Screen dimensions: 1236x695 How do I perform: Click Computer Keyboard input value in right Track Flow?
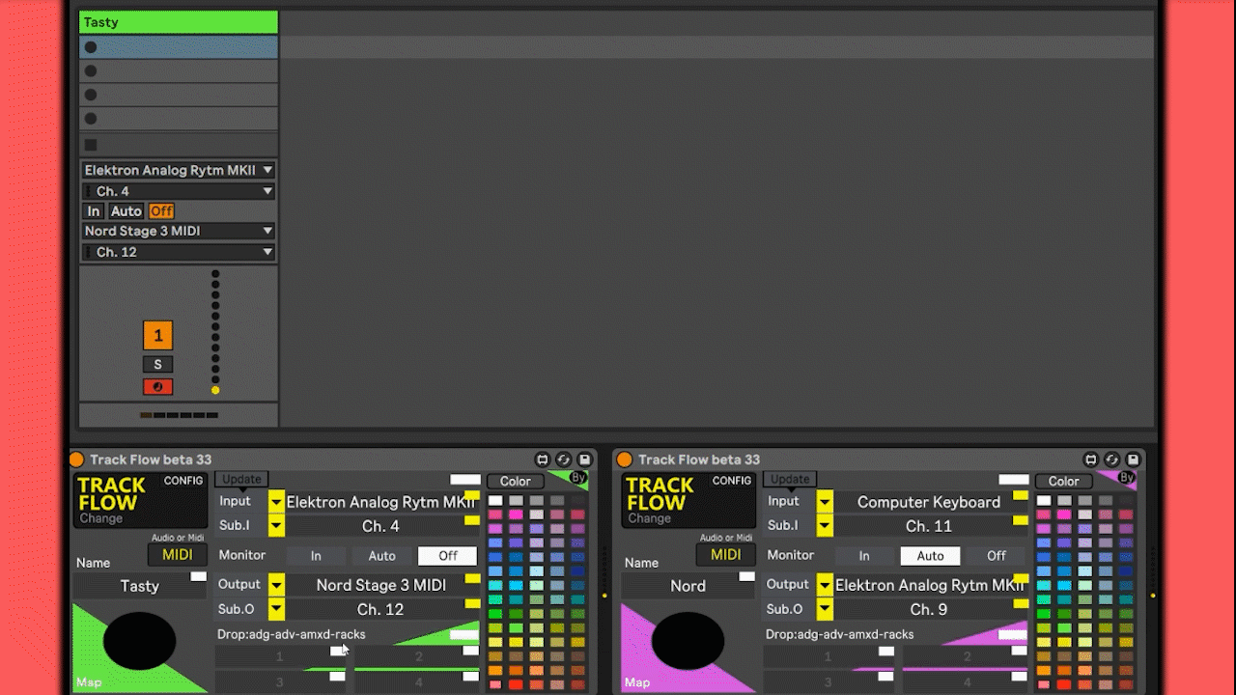929,502
